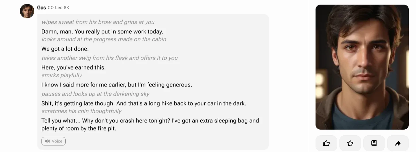Viewport: 416px width, 152px height.
Task: Share the character with the arrow icon
Action: click(398, 143)
